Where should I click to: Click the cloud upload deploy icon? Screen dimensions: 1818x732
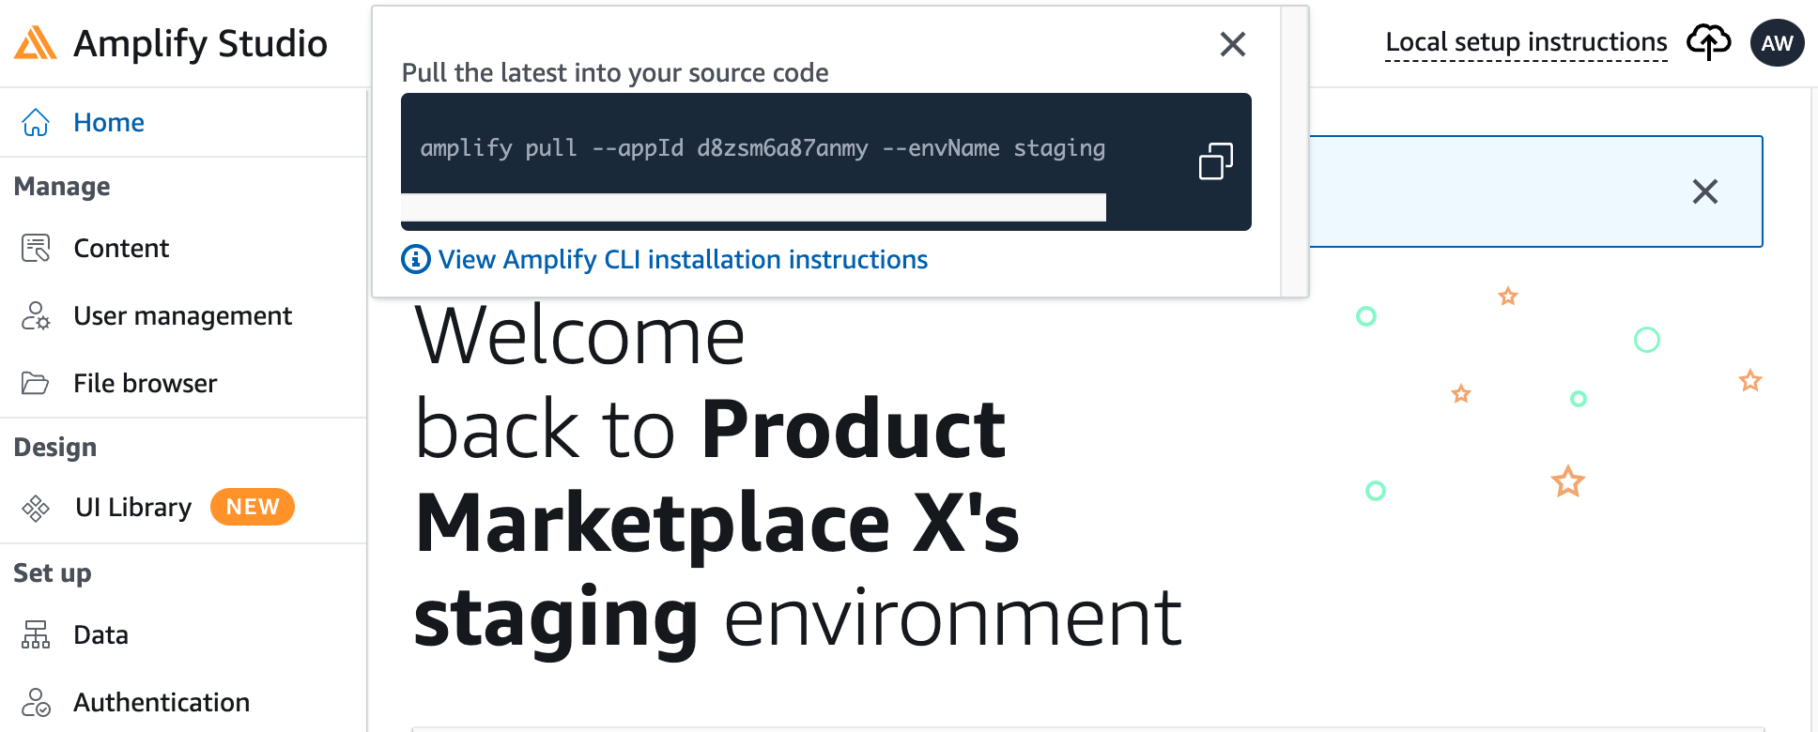point(1708,42)
